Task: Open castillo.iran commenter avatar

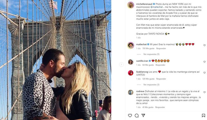Action: coord(131,62)
